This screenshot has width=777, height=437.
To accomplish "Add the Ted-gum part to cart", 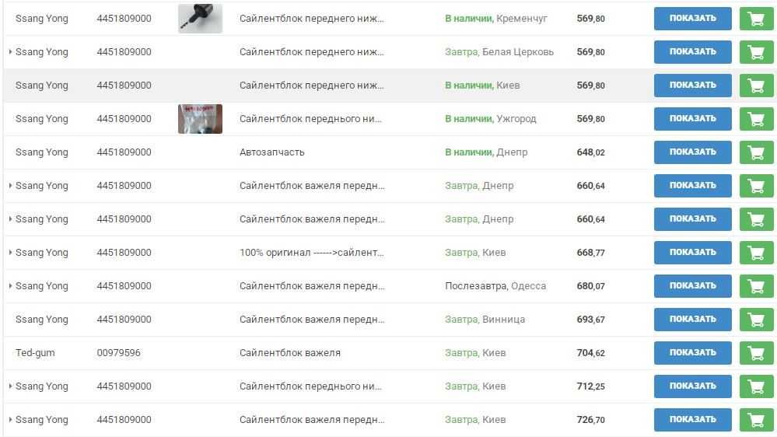I will 756,353.
